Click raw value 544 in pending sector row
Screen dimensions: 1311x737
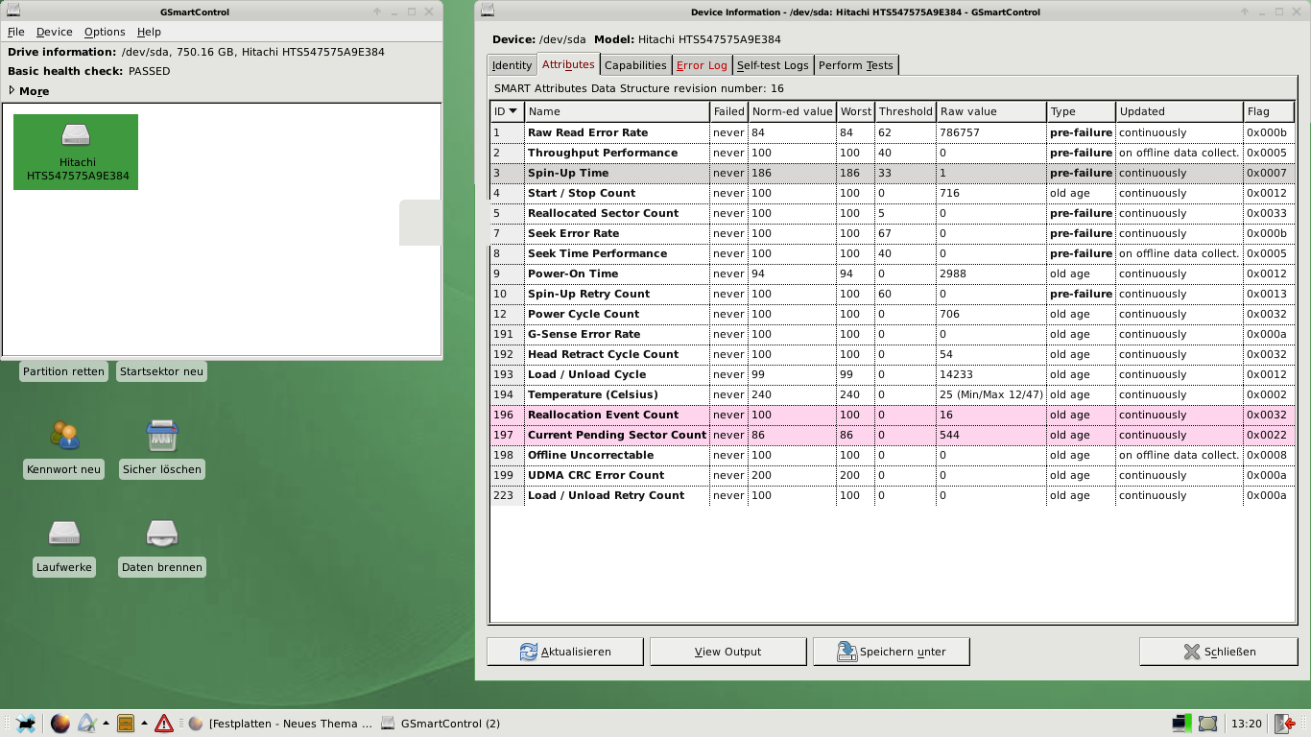(x=949, y=435)
